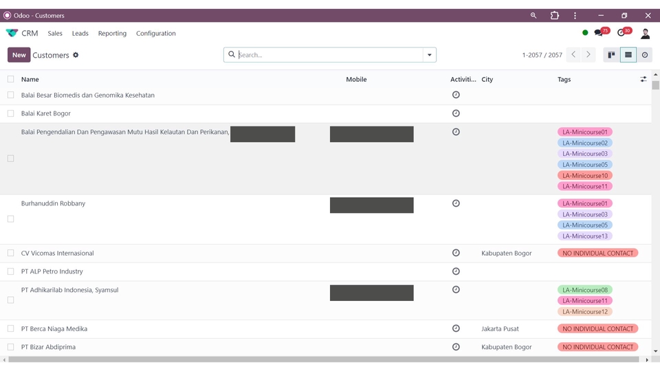Open the Customers gear actions menu

(x=76, y=55)
